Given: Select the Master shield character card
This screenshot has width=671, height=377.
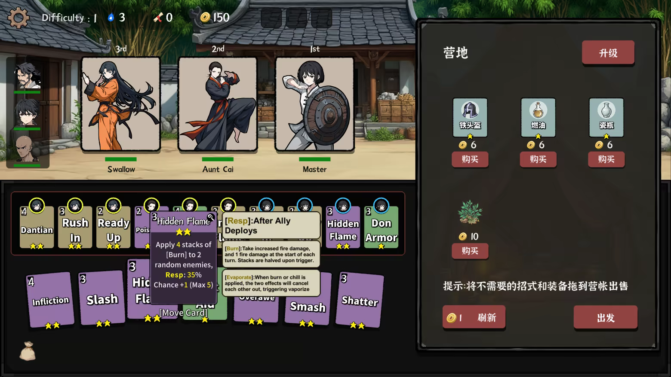Looking at the screenshot, I should (314, 104).
